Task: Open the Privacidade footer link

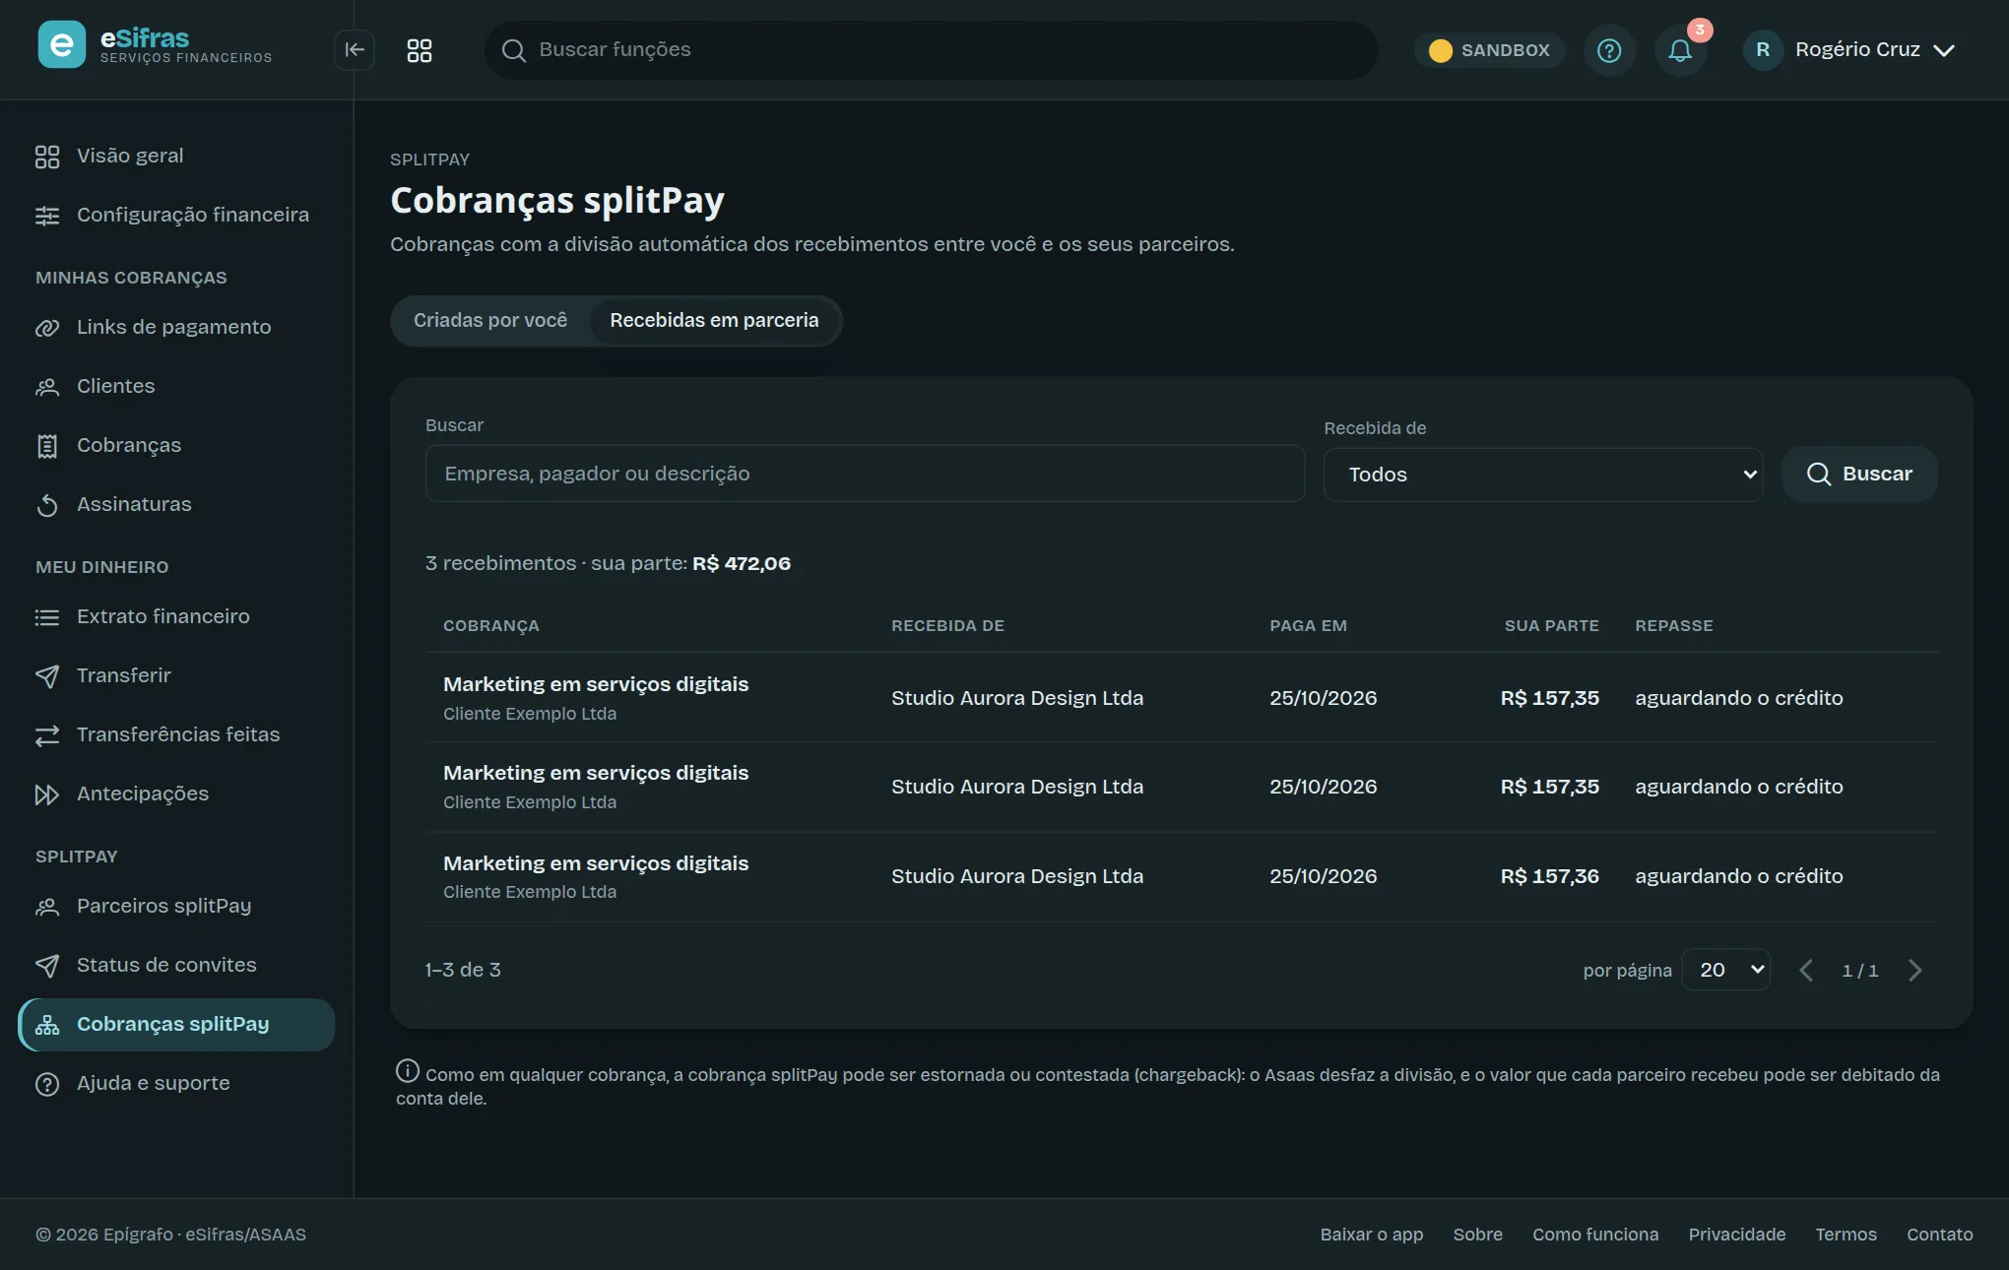Action: (x=1737, y=1235)
